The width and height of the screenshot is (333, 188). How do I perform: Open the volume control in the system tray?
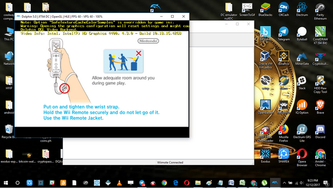click(302, 183)
